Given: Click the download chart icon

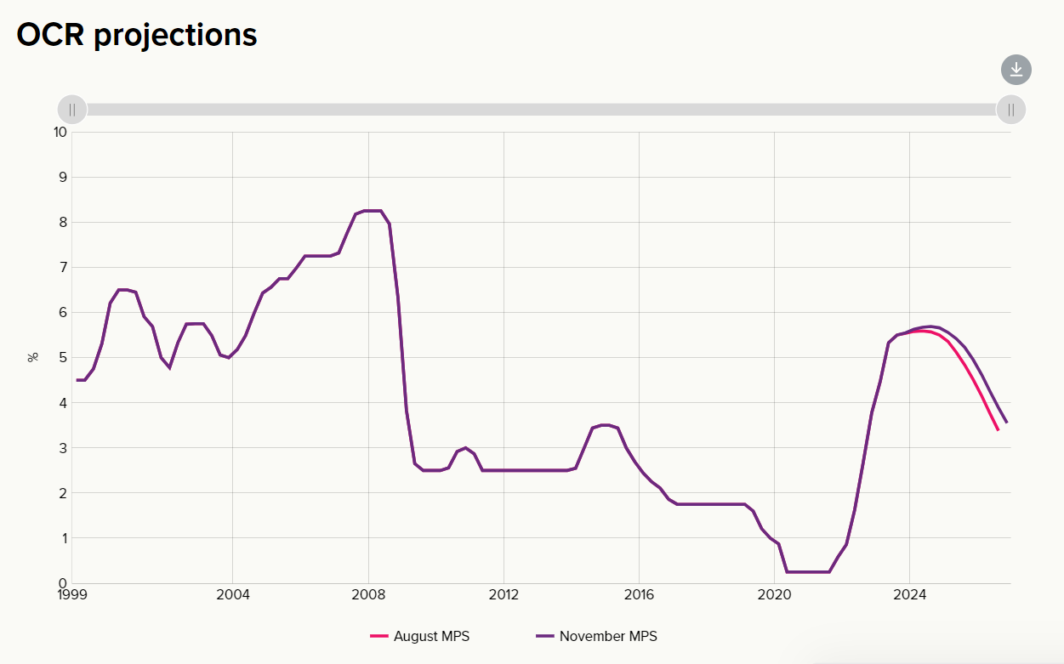Looking at the screenshot, I should click(x=1016, y=70).
